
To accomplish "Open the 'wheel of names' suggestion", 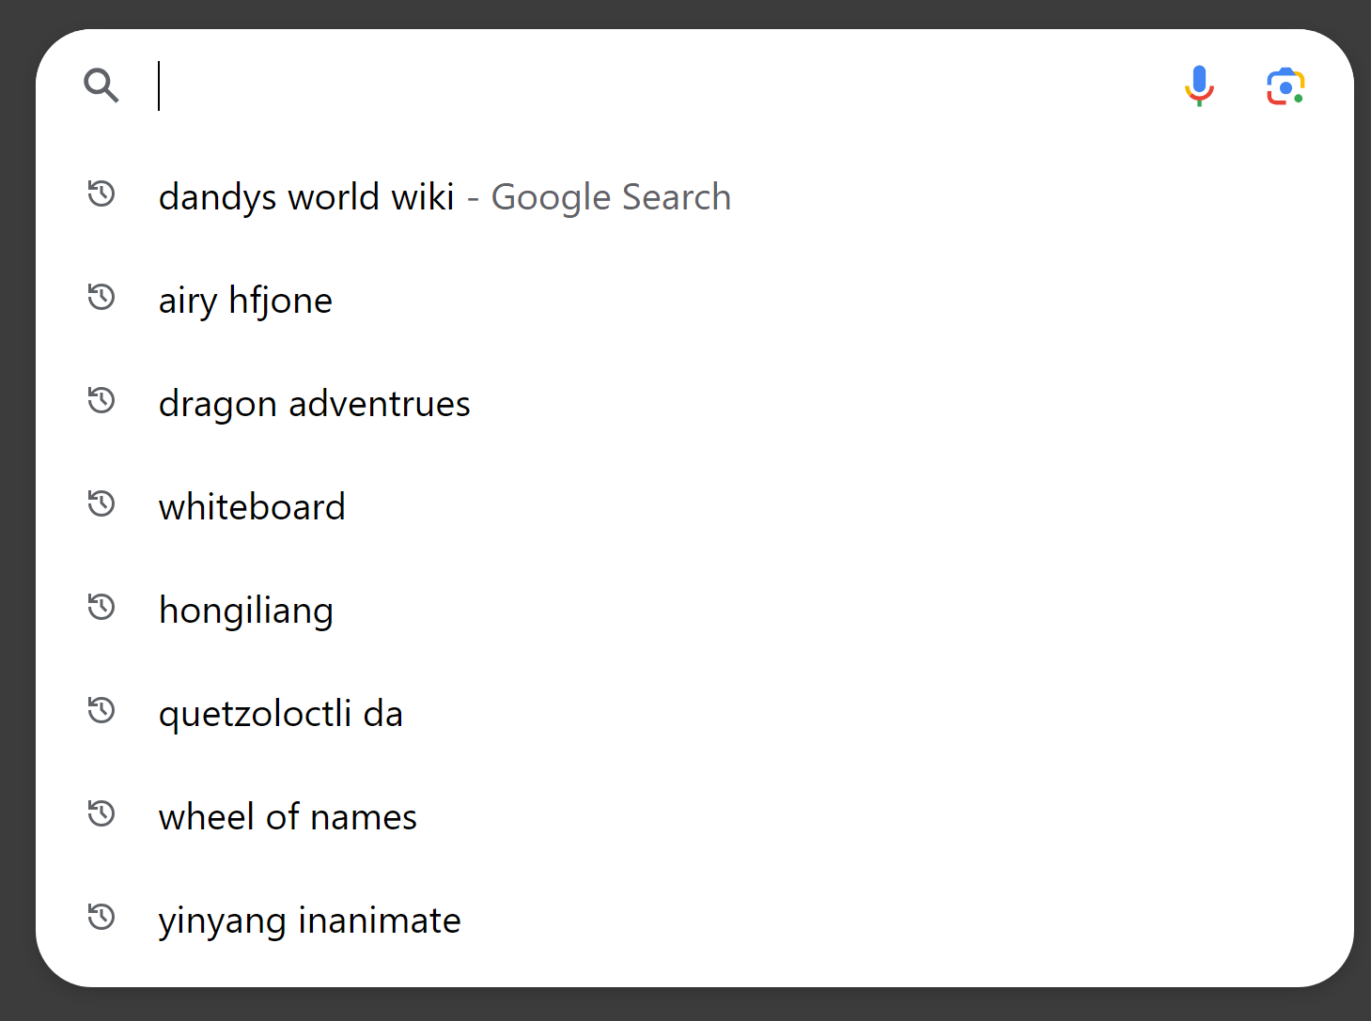I will (x=288, y=816).
